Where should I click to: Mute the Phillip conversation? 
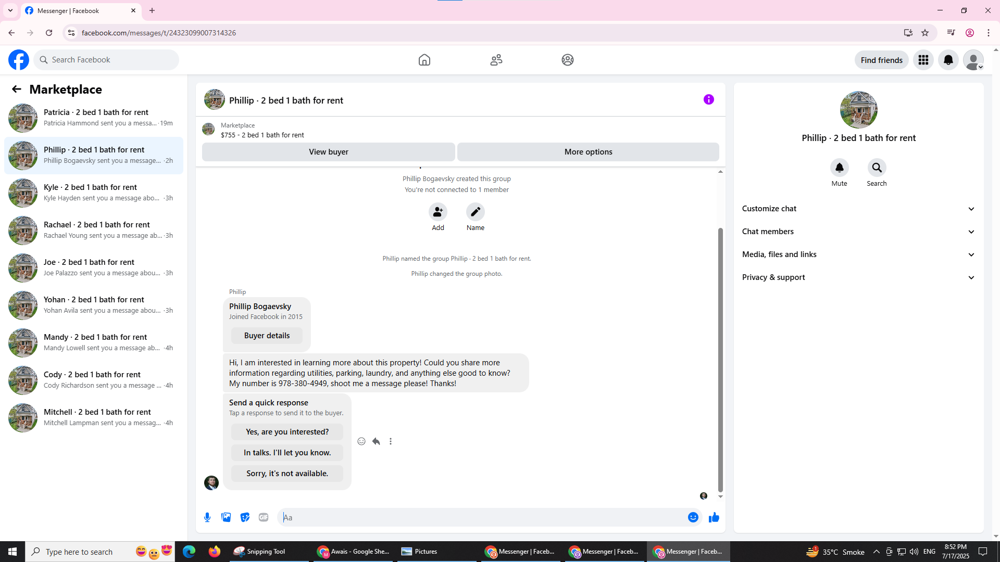click(840, 168)
